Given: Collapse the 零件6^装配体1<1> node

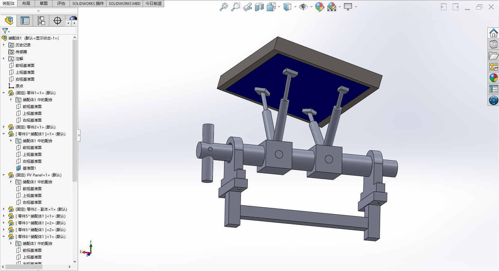Looking at the screenshot, I should click(x=4, y=236).
